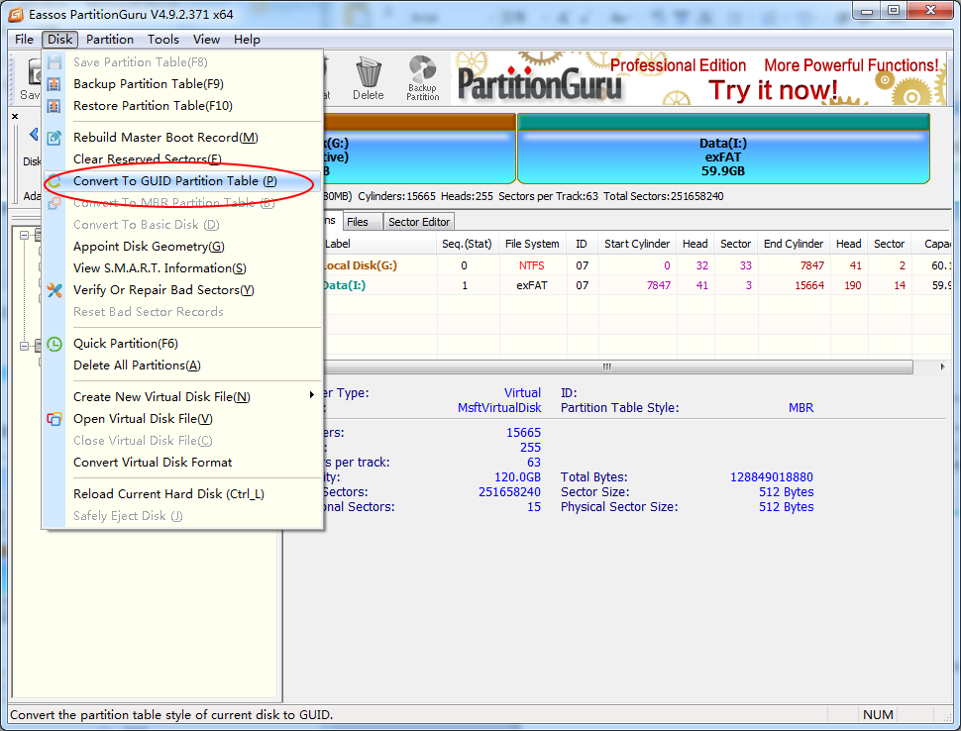Open the View menu
Screen dimensions: 961x731
pos(206,40)
